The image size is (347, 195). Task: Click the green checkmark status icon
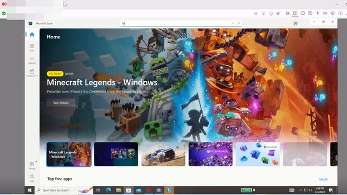coord(4,14)
